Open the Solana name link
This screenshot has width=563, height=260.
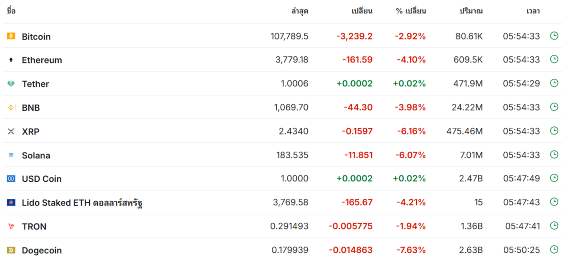[36, 156]
